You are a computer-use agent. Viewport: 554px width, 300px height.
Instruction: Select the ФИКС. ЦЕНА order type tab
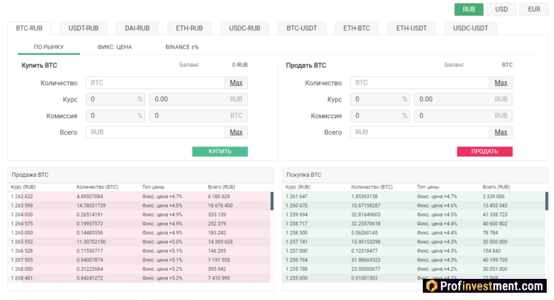tap(114, 47)
